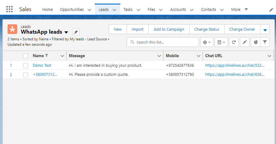Edit list inline with pencil button
The height and width of the screenshot is (144, 276).
[245, 42]
